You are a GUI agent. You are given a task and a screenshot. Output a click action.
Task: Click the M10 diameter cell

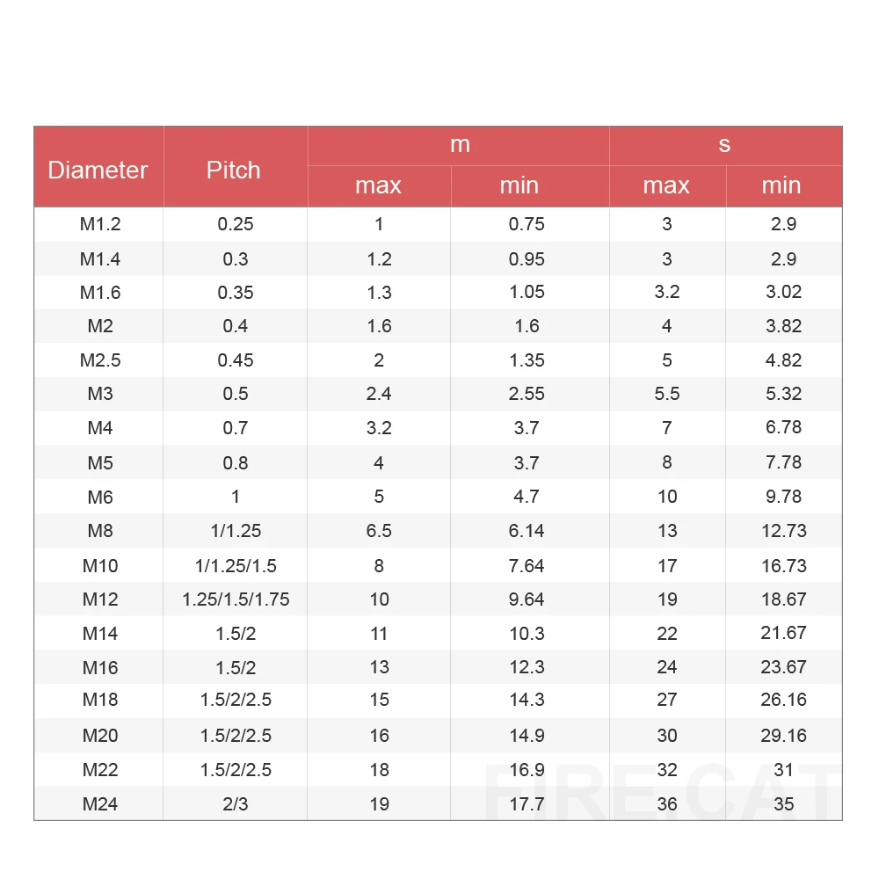point(100,565)
